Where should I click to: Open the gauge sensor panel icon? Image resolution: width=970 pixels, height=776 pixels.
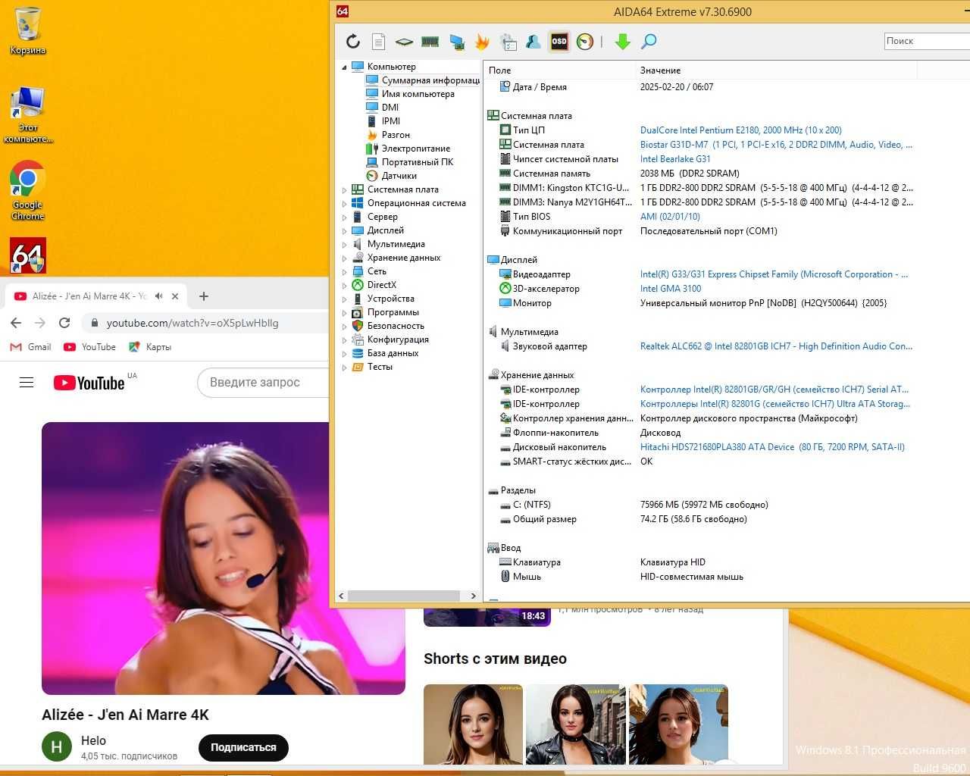point(585,42)
